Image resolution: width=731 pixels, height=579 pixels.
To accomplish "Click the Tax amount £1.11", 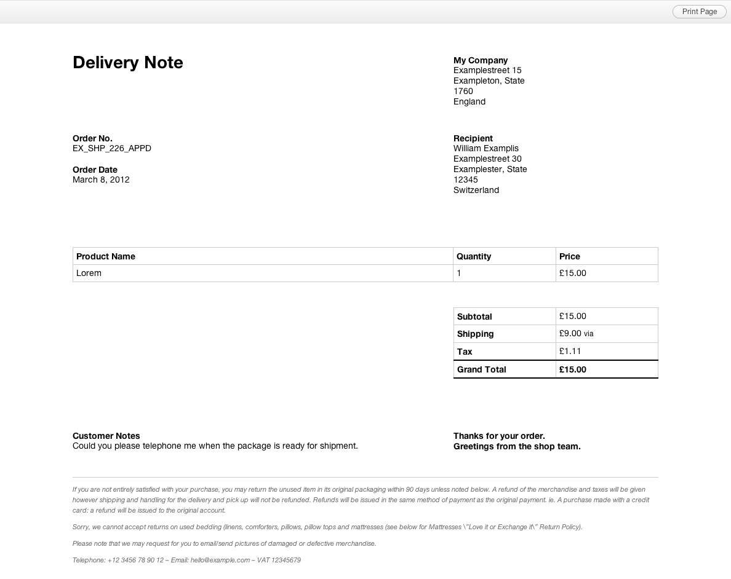I will pyautogui.click(x=570, y=351).
